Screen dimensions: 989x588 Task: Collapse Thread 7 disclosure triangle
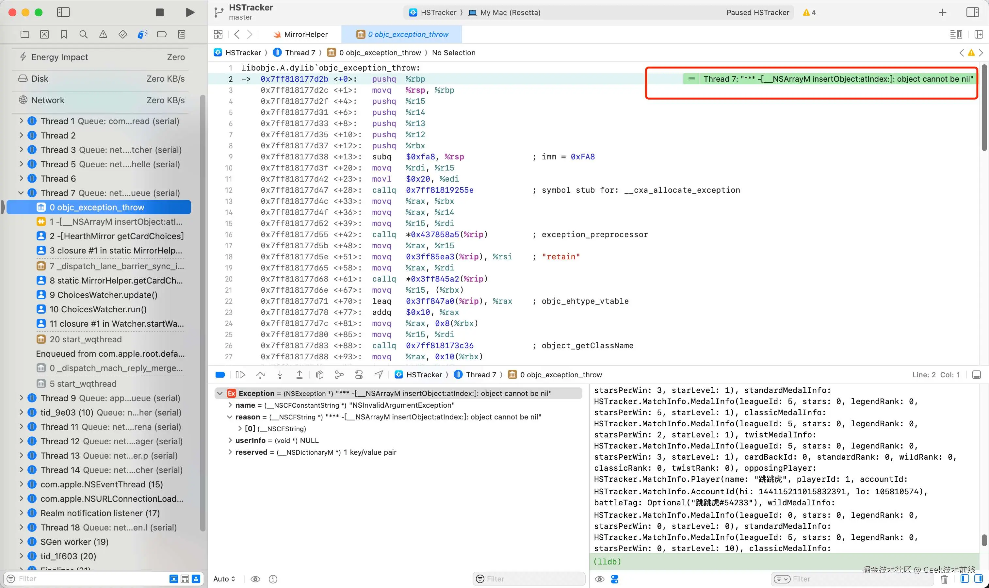tap(21, 193)
